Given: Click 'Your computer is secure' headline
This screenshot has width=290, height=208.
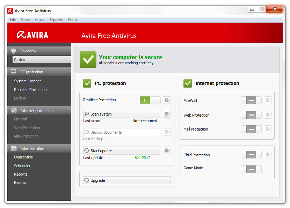Looking at the screenshot, I should point(130,57).
